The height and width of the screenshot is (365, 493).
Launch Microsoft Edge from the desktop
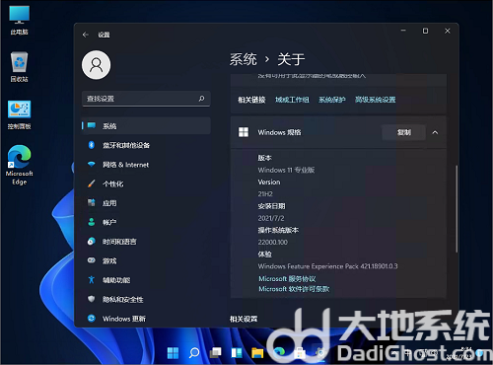(19, 165)
